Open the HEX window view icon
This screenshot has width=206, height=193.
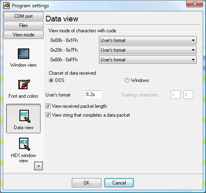point(24,144)
